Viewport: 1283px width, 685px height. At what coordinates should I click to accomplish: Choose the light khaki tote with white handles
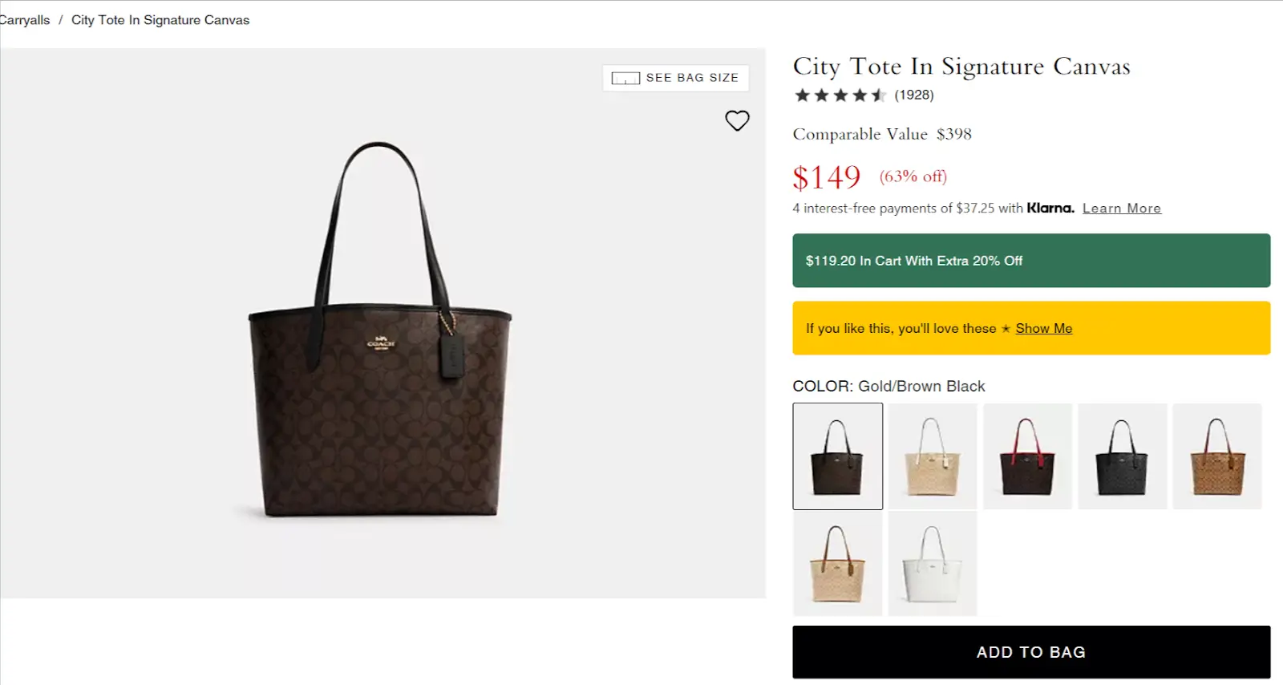932,456
